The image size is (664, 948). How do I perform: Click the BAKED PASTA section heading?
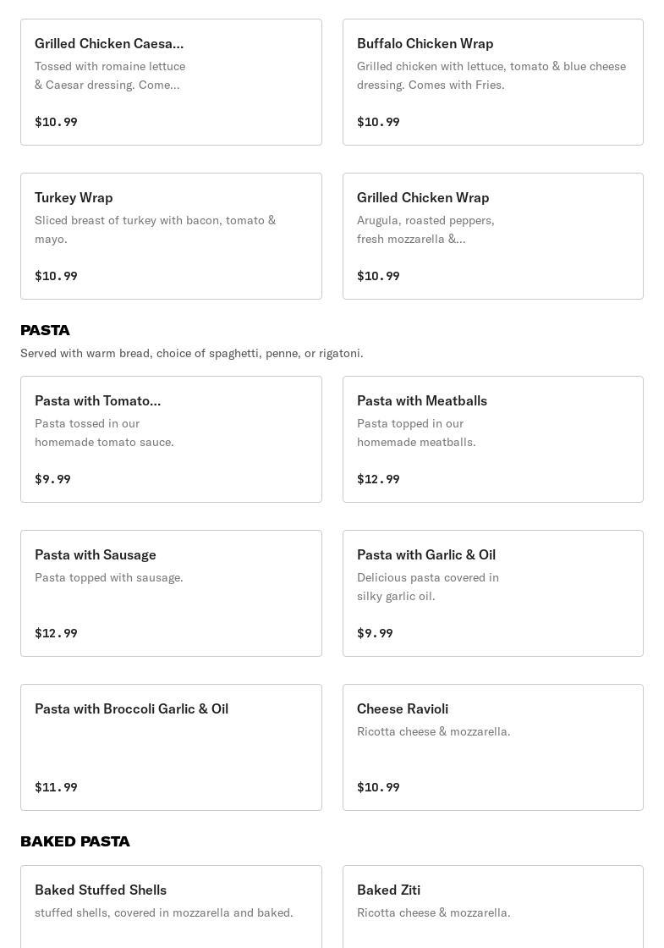click(75, 841)
